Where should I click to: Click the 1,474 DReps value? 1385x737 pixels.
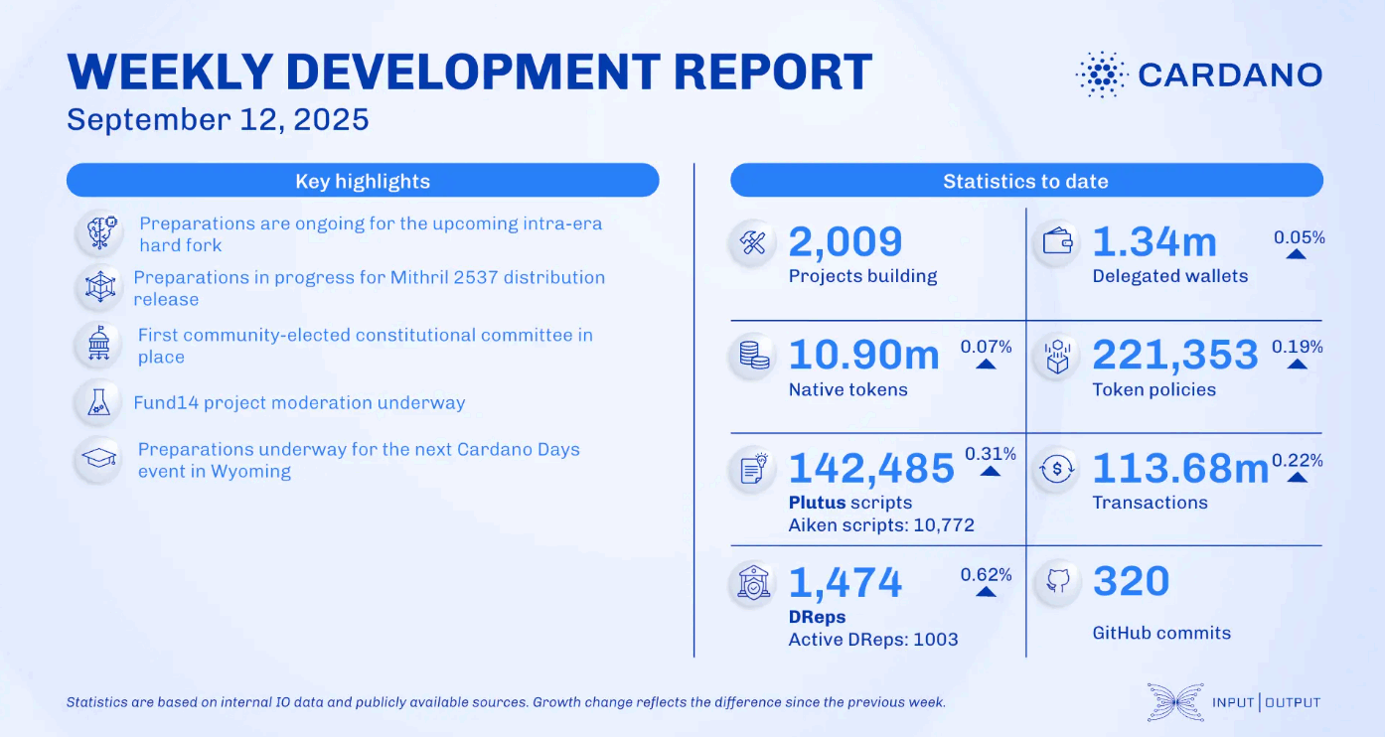tap(846, 583)
